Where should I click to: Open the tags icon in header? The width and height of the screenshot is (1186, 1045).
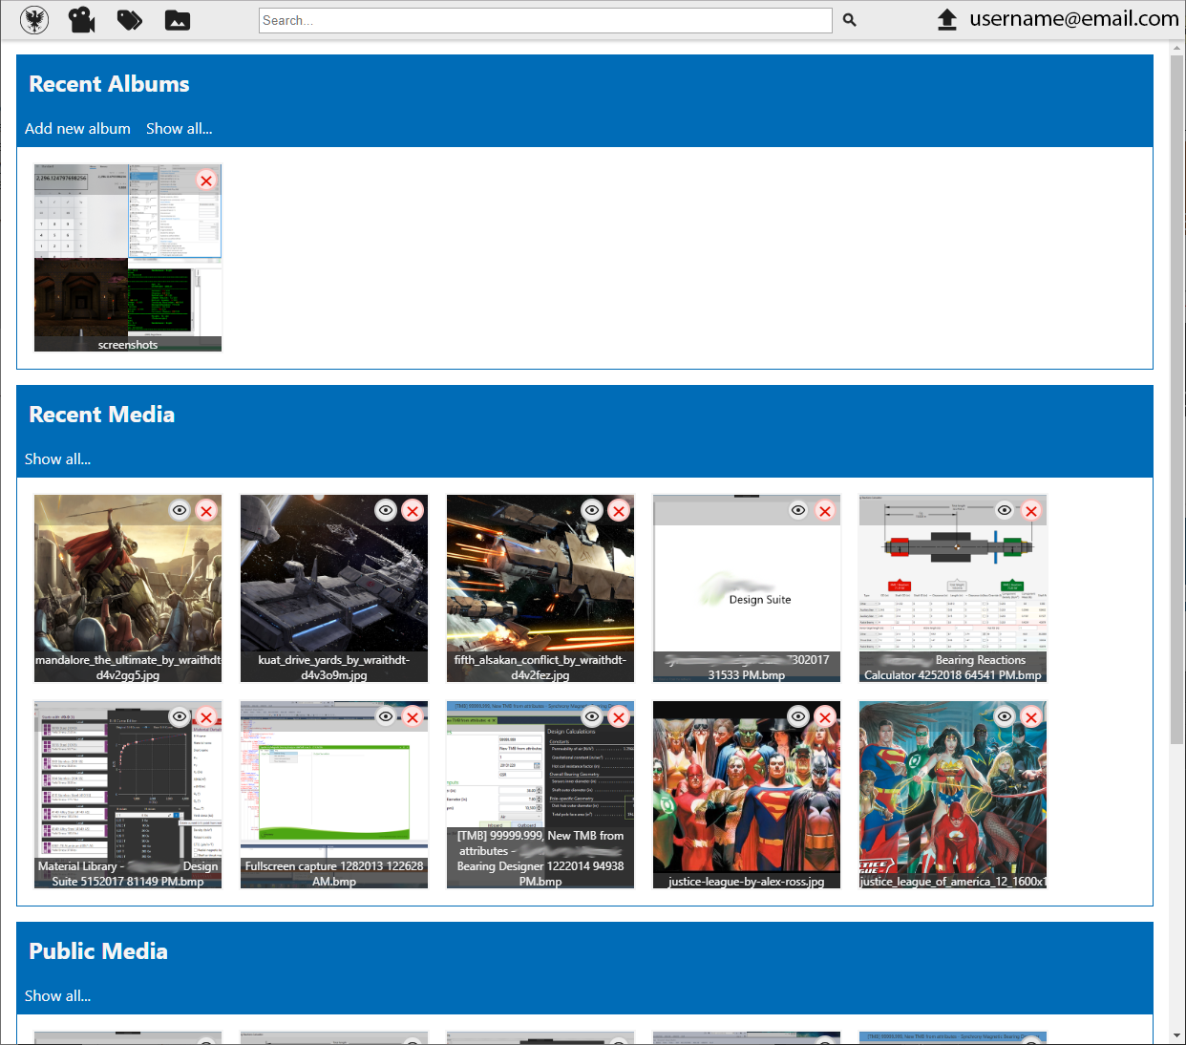pos(130,20)
